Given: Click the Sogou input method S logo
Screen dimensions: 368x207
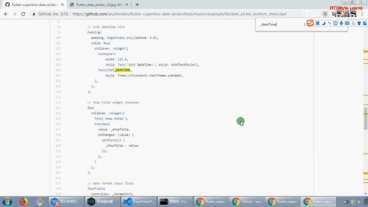Looking at the screenshot, I should point(310,23).
